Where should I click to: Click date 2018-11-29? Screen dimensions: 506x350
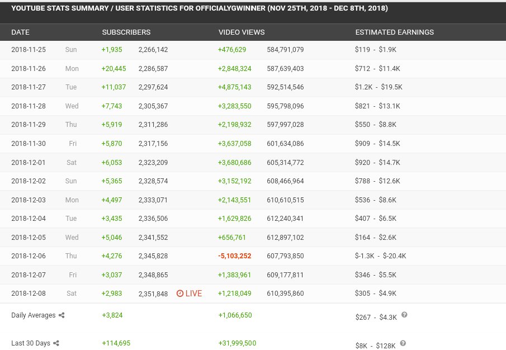point(29,125)
